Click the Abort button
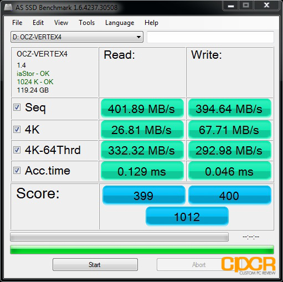The image size is (283, 282). coord(199,265)
